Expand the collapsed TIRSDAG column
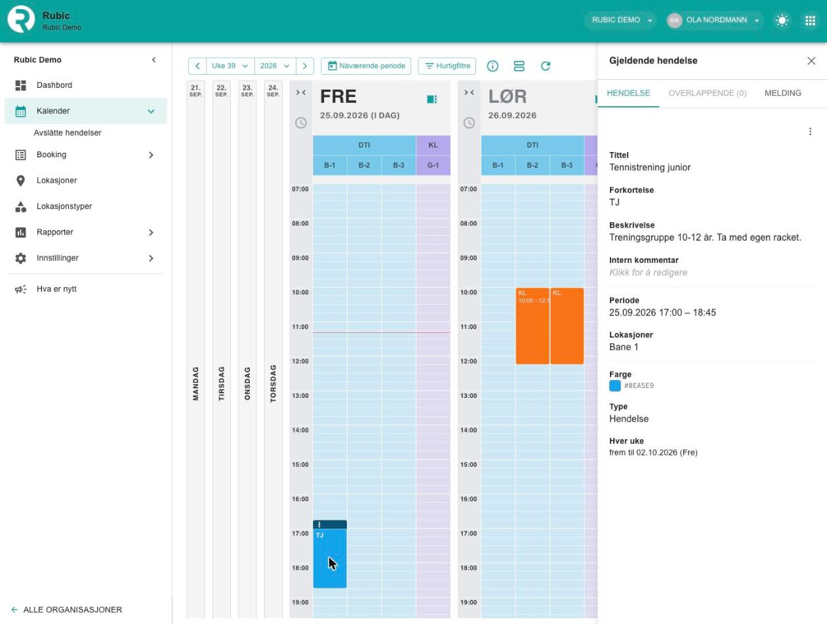 click(222, 349)
